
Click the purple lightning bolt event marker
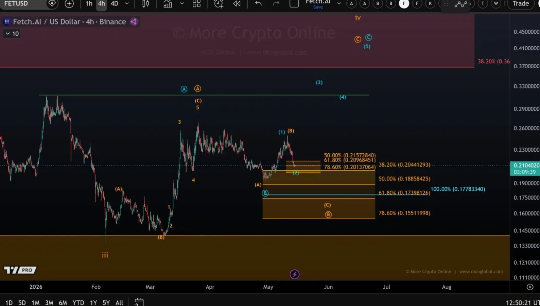pyautogui.click(x=295, y=274)
